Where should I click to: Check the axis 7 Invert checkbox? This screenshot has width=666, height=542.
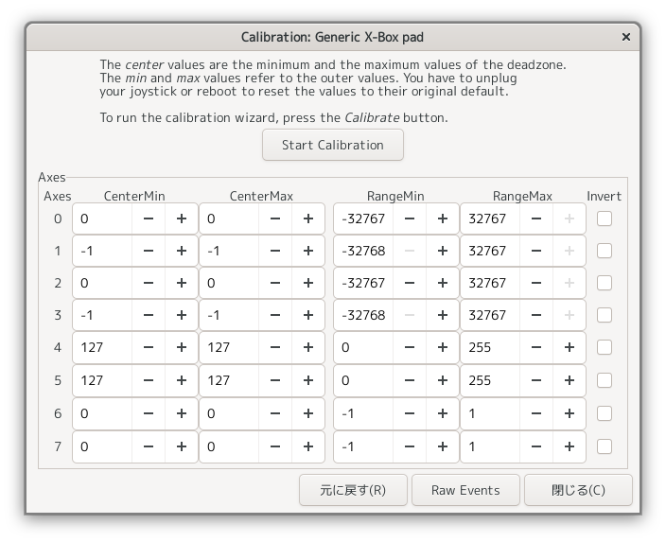point(604,446)
